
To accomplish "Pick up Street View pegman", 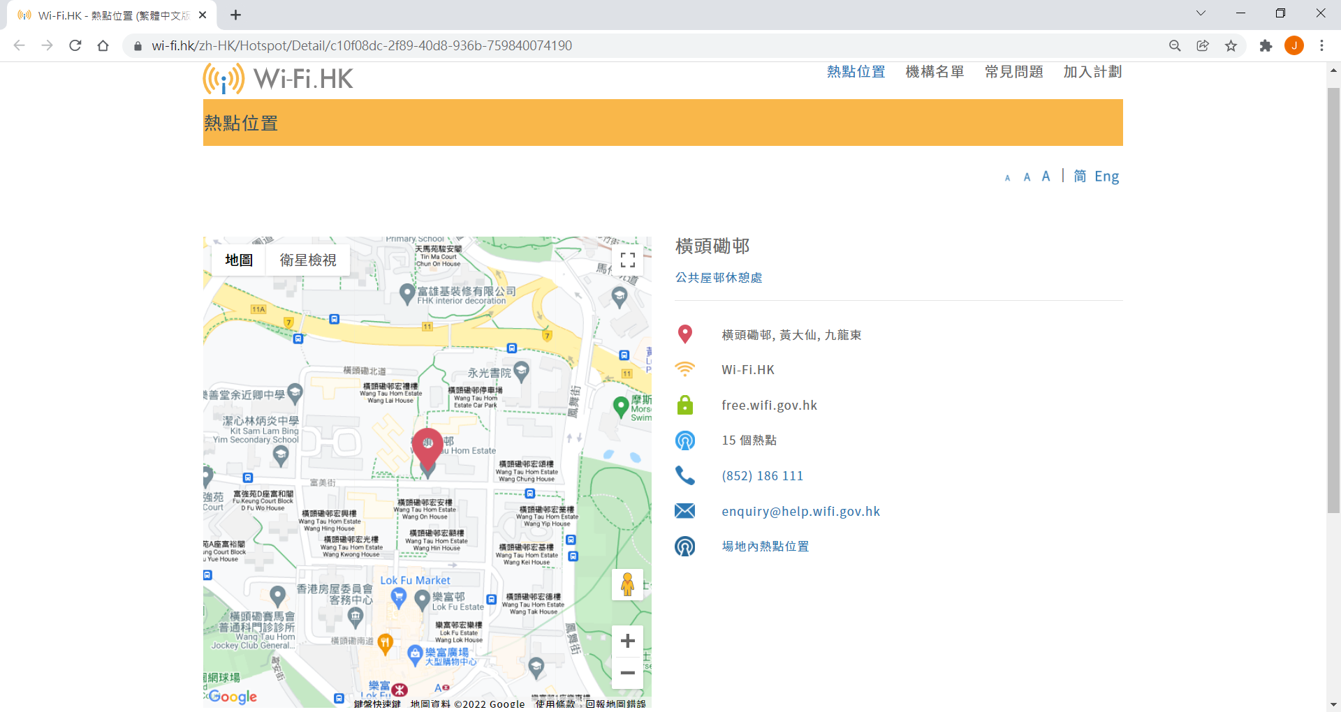I will (x=627, y=584).
